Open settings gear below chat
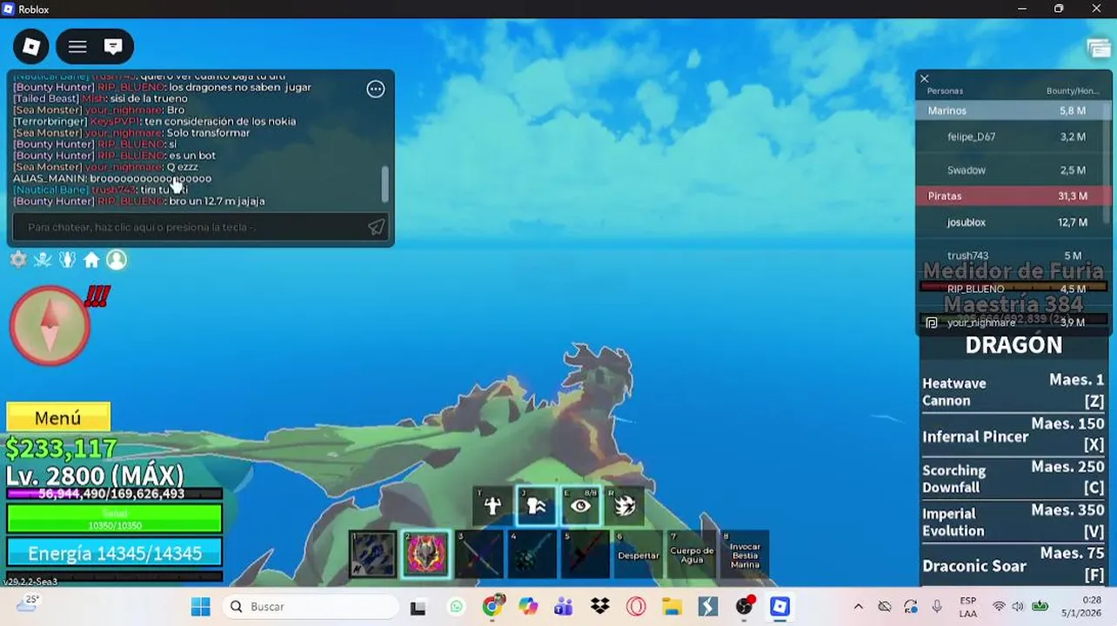The width and height of the screenshot is (1117, 626). coord(18,259)
